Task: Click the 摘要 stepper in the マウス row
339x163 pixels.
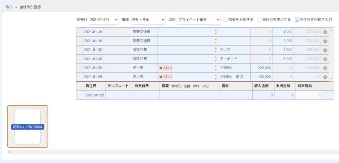Action: (216, 50)
